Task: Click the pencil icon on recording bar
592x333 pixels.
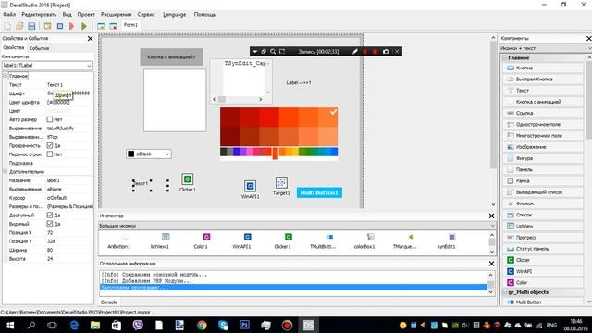Action: pyautogui.click(x=355, y=52)
